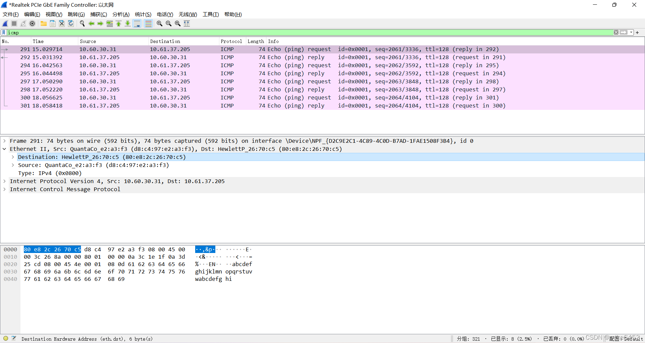Sort packets by No. column
The width and height of the screenshot is (645, 343).
coord(16,41)
